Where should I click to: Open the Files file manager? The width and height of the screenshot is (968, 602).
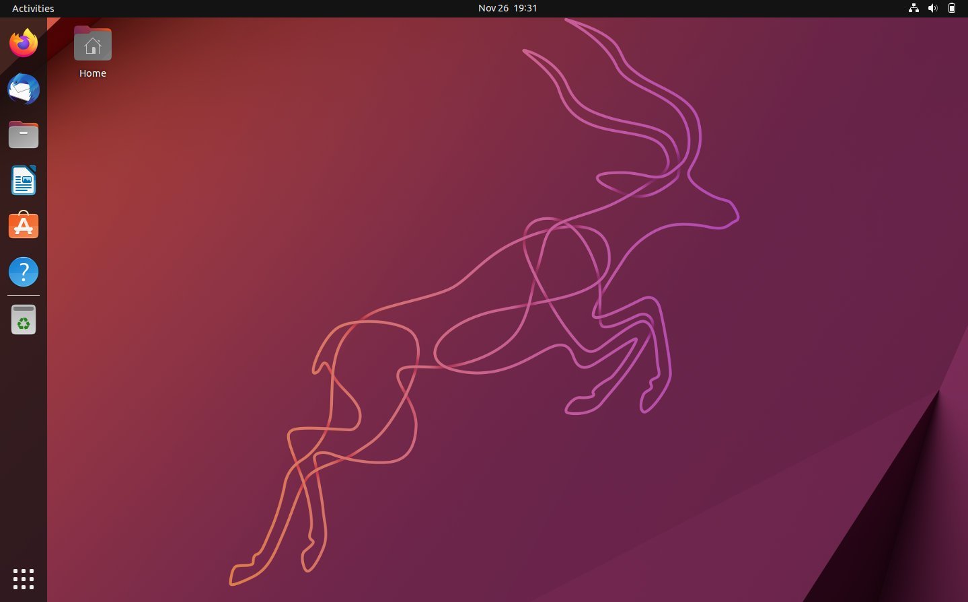24,135
